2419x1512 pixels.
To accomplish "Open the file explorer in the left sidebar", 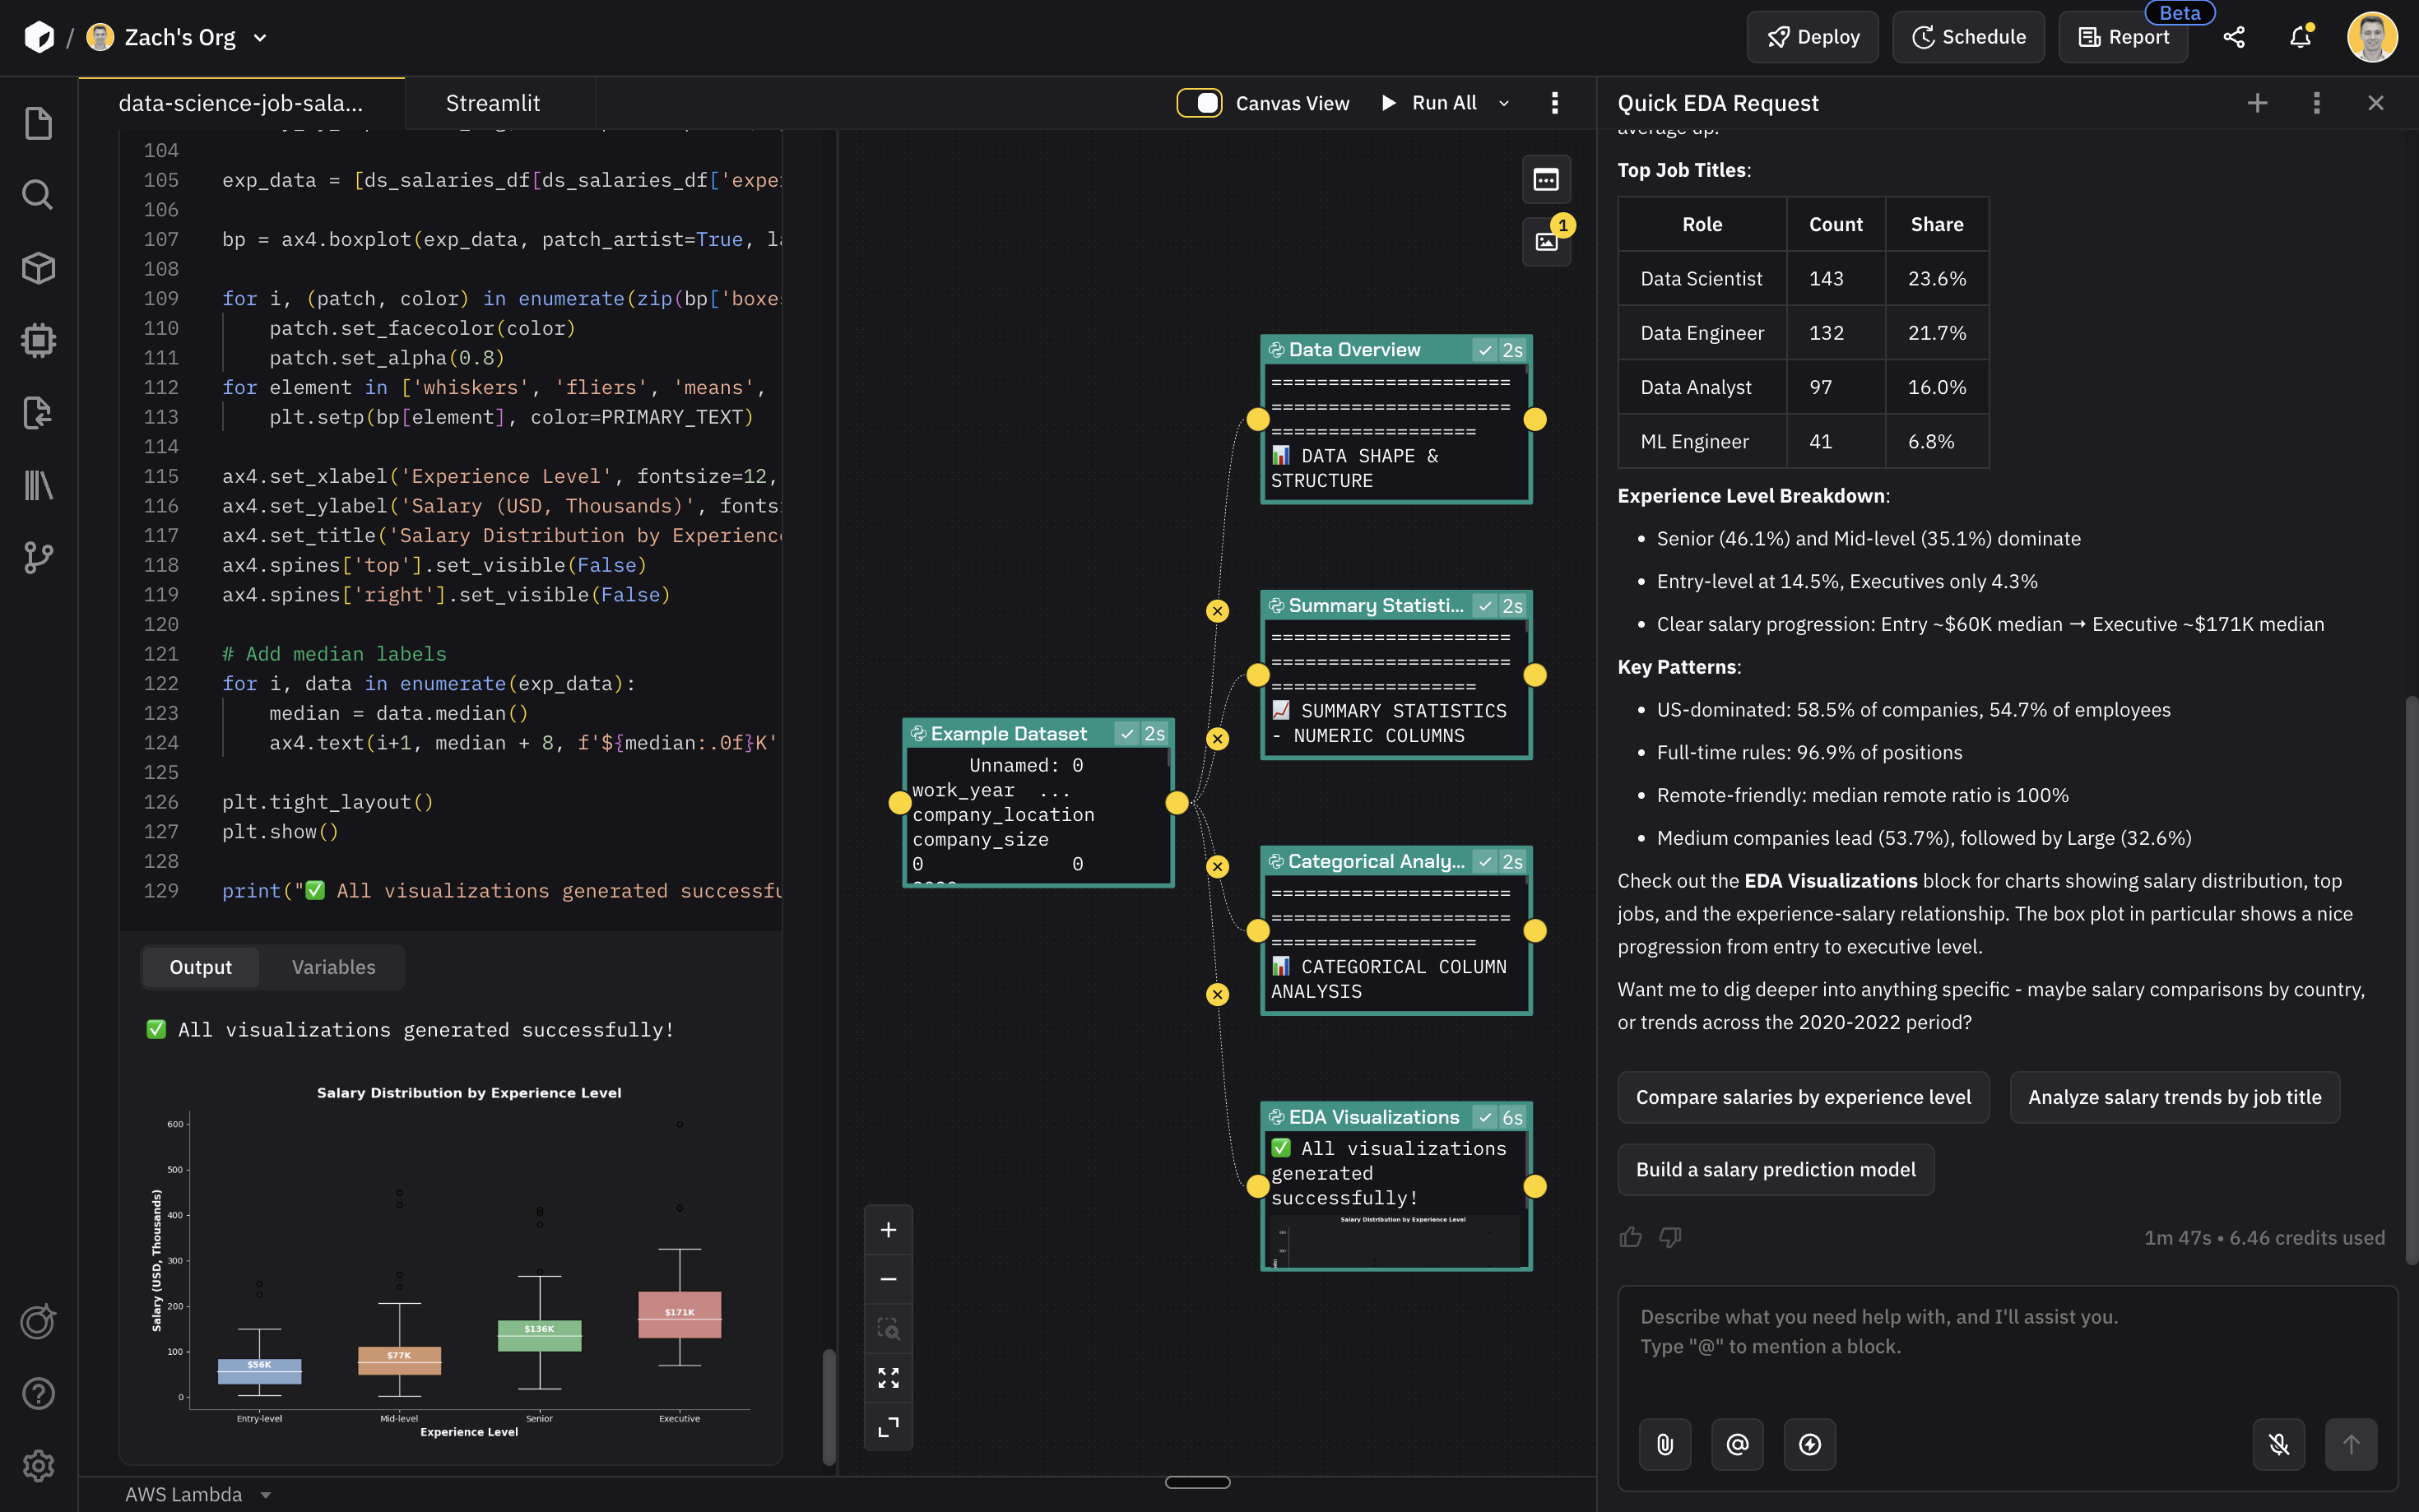I will coord(38,122).
